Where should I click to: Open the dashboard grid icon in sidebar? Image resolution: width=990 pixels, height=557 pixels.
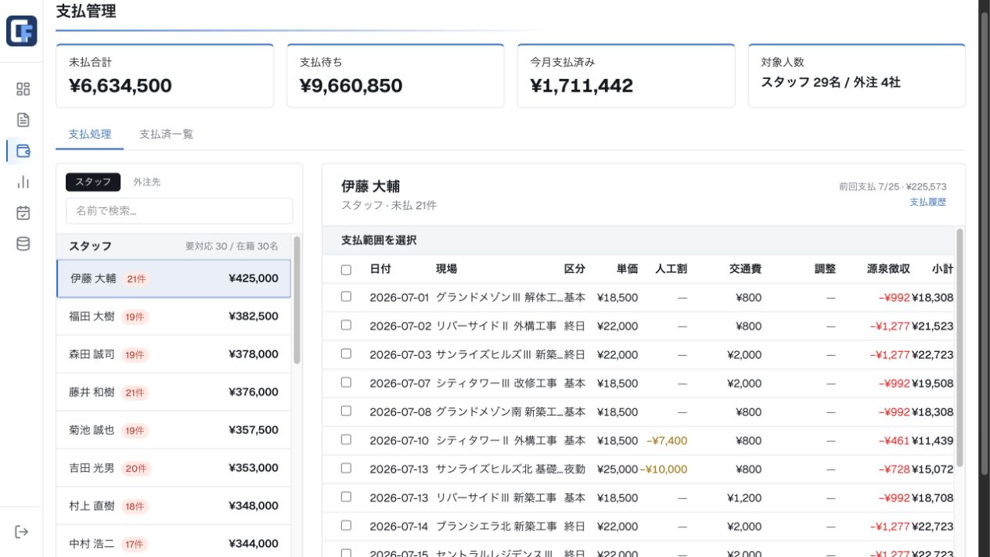(x=23, y=89)
